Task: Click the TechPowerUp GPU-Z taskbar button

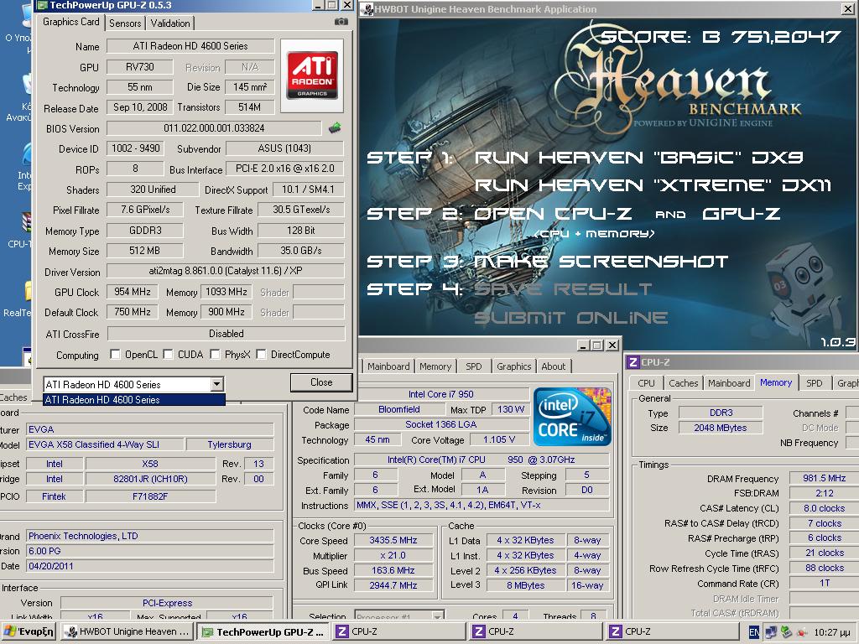Action: coord(263,631)
